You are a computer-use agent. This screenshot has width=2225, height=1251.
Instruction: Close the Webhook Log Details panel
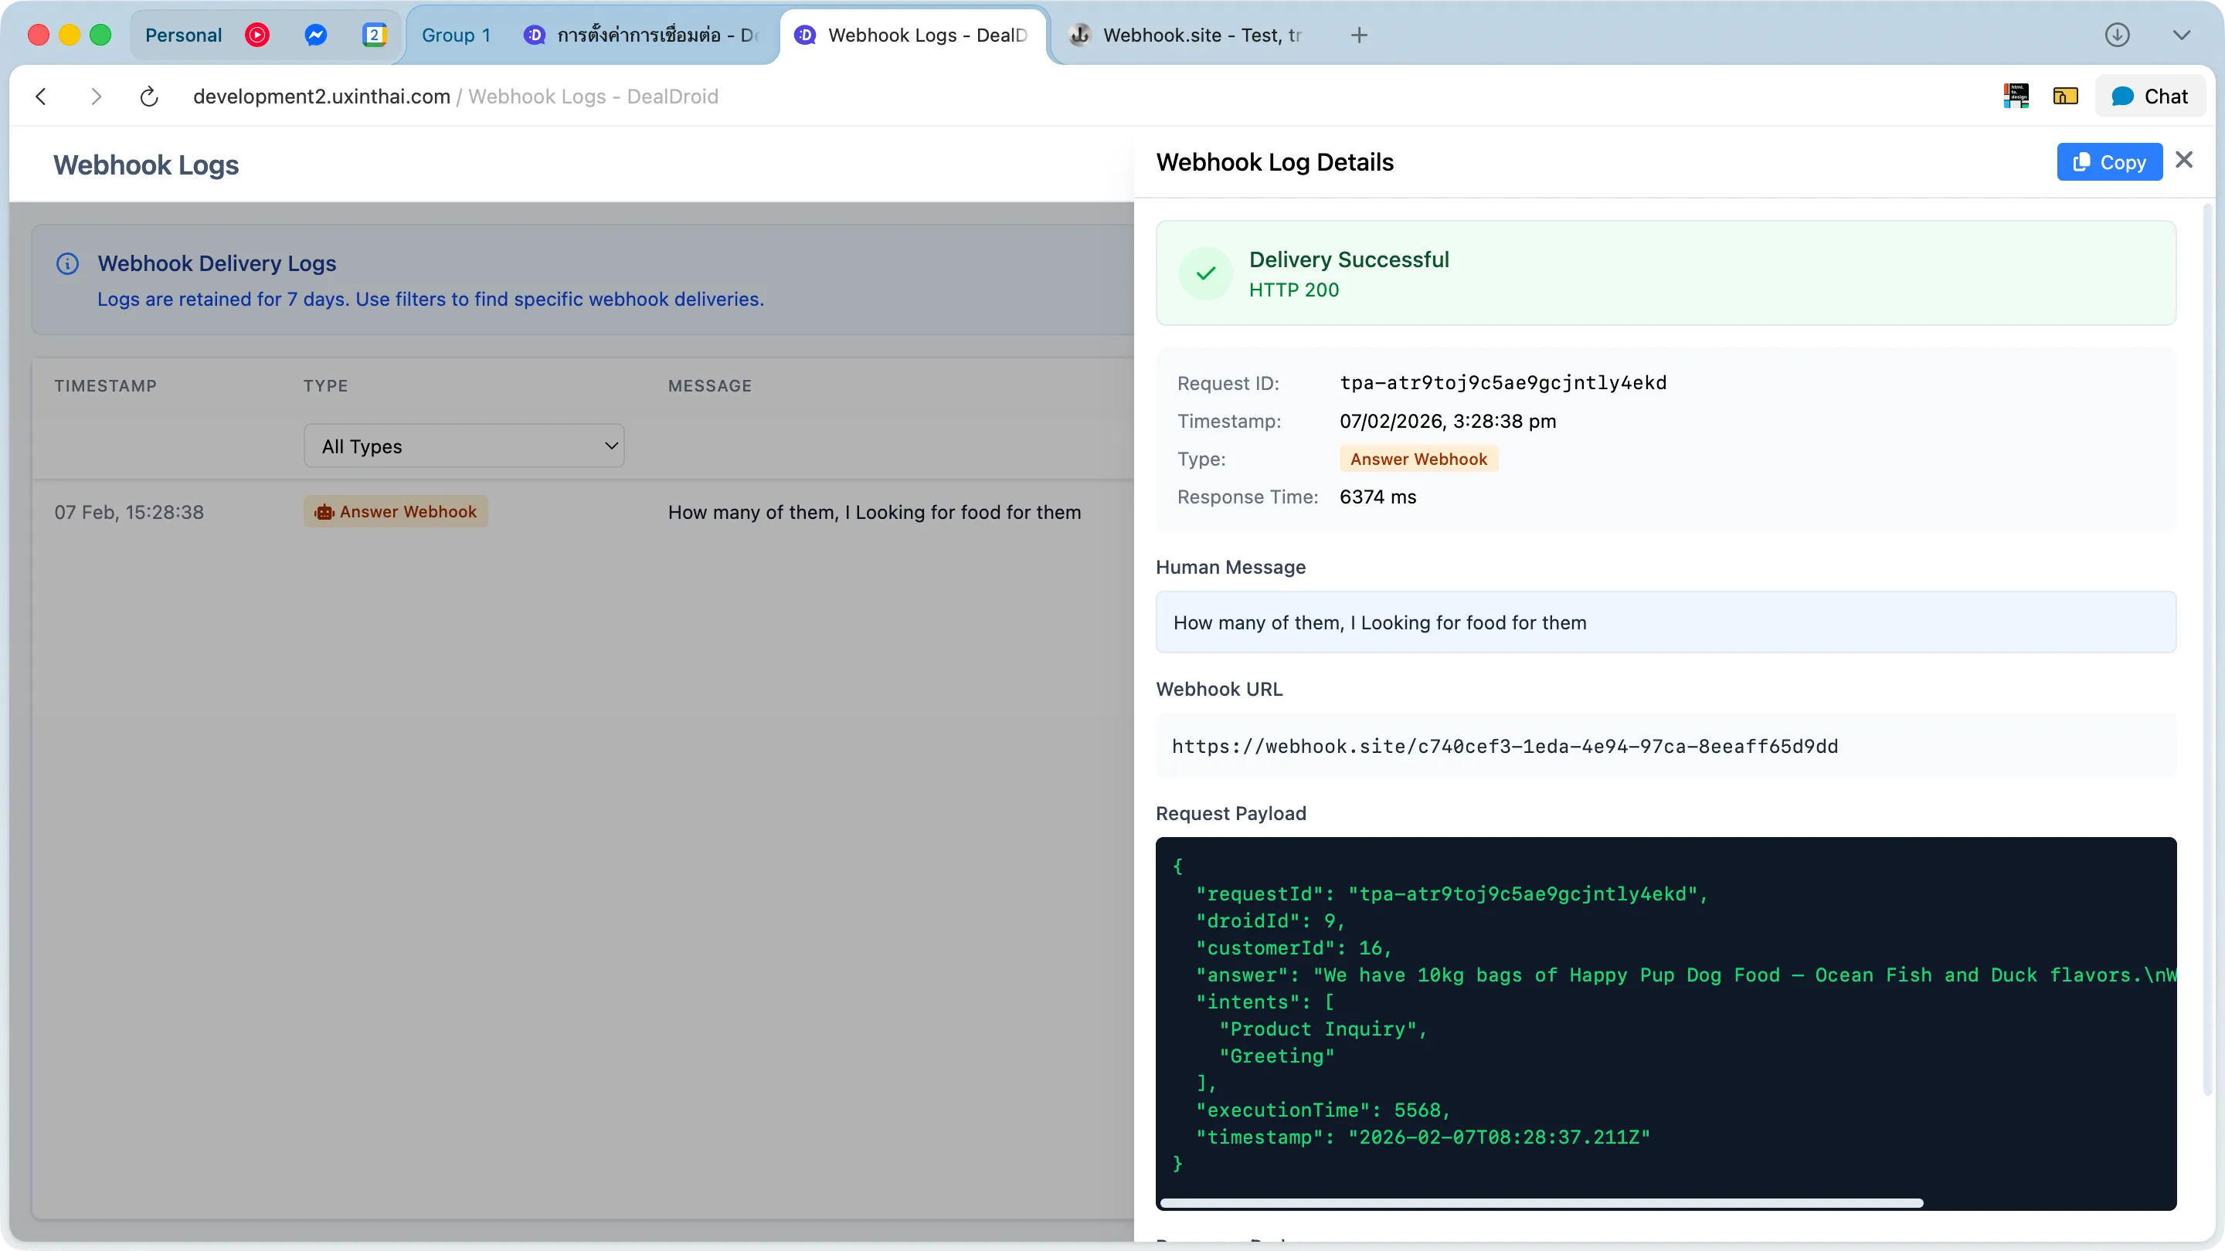tap(2184, 160)
